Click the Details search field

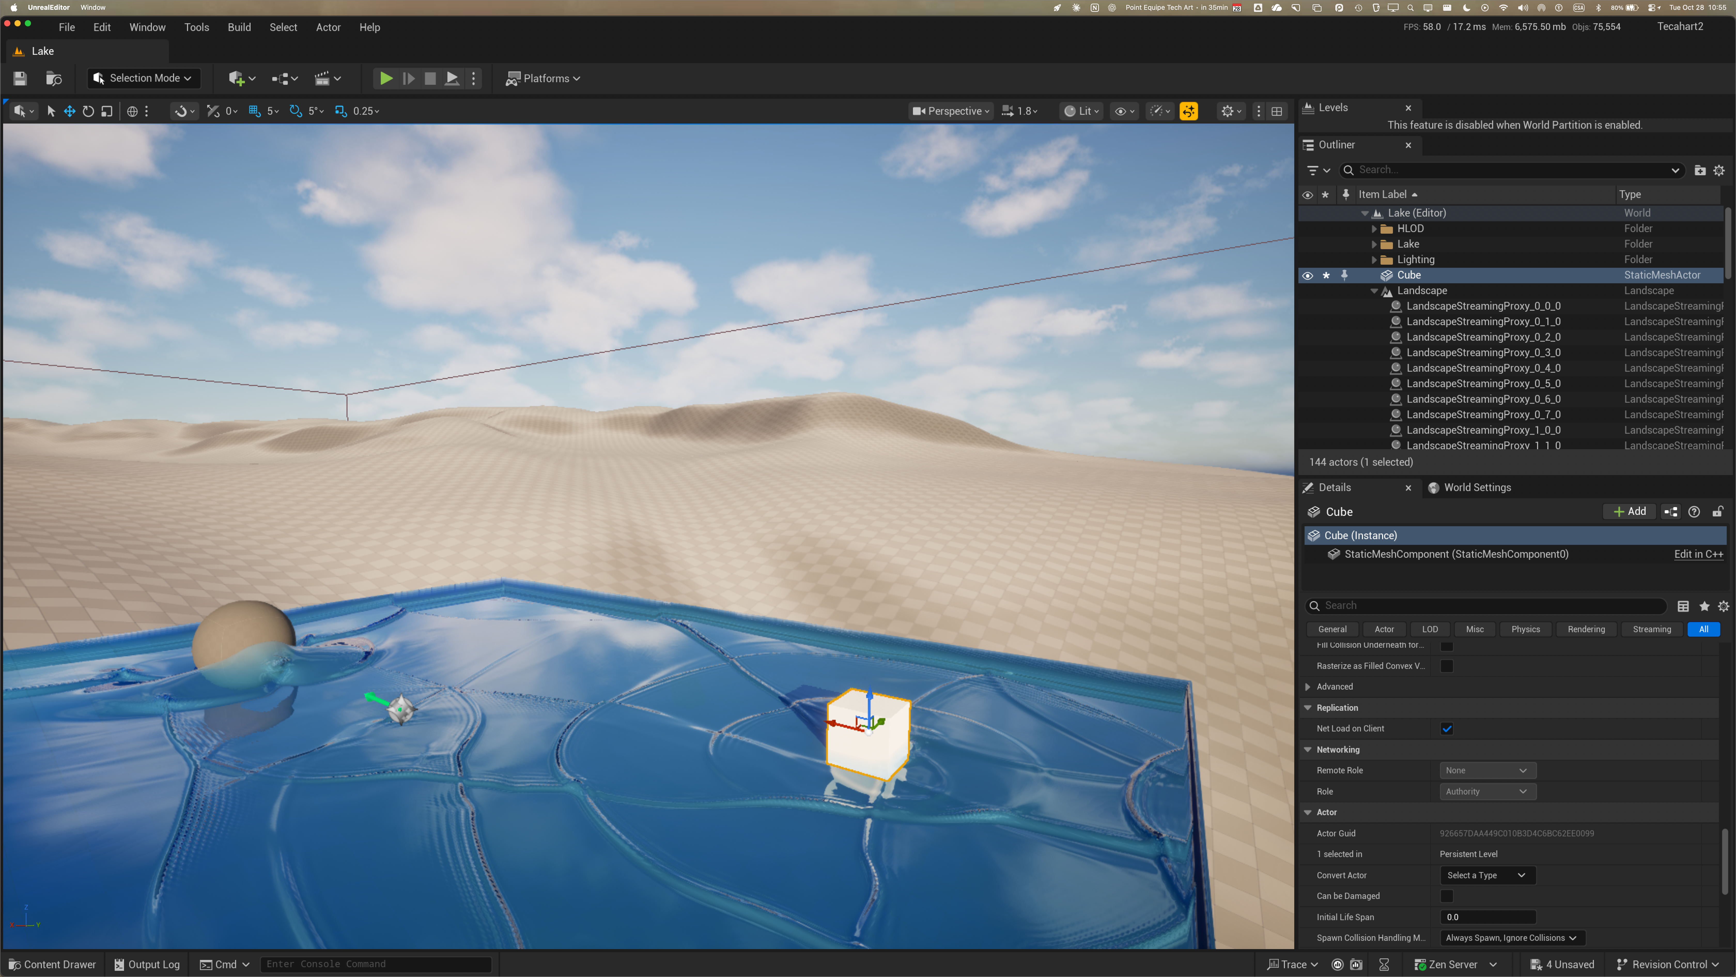[1486, 606]
